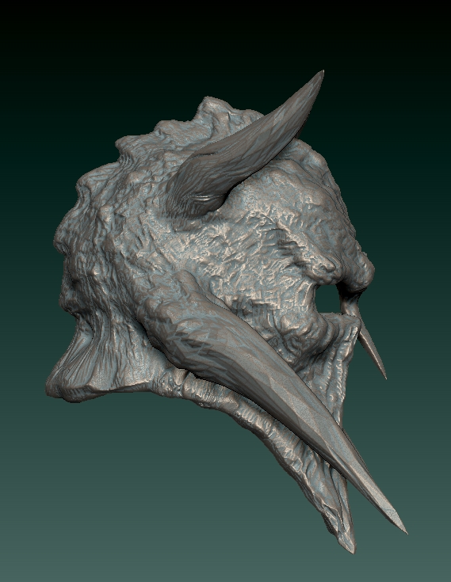Click the pointed tip of the lower jaw

346,538
